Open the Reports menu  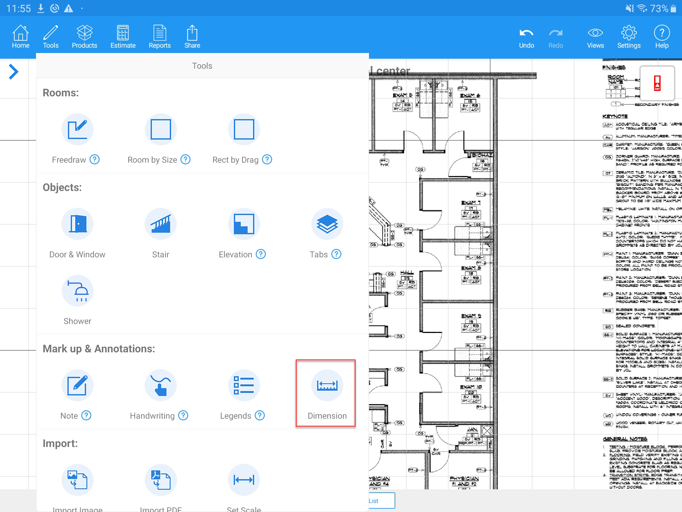pos(160,37)
